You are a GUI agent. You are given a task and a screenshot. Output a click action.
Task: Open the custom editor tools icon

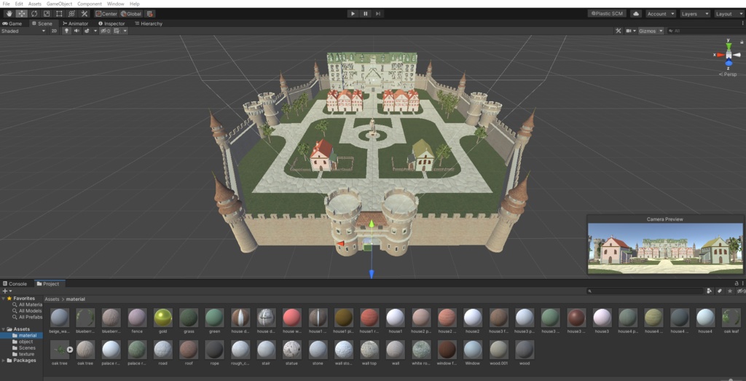pos(85,14)
